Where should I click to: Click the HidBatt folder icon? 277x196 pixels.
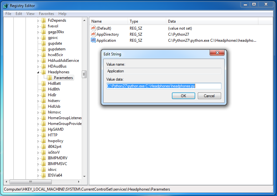[x=44, y=83]
